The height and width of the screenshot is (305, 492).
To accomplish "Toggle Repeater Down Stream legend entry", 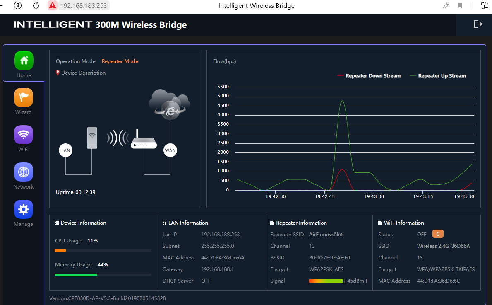I will (369, 76).
